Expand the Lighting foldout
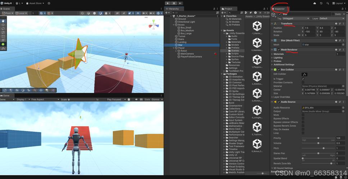348x179 pixels. tap(272, 58)
